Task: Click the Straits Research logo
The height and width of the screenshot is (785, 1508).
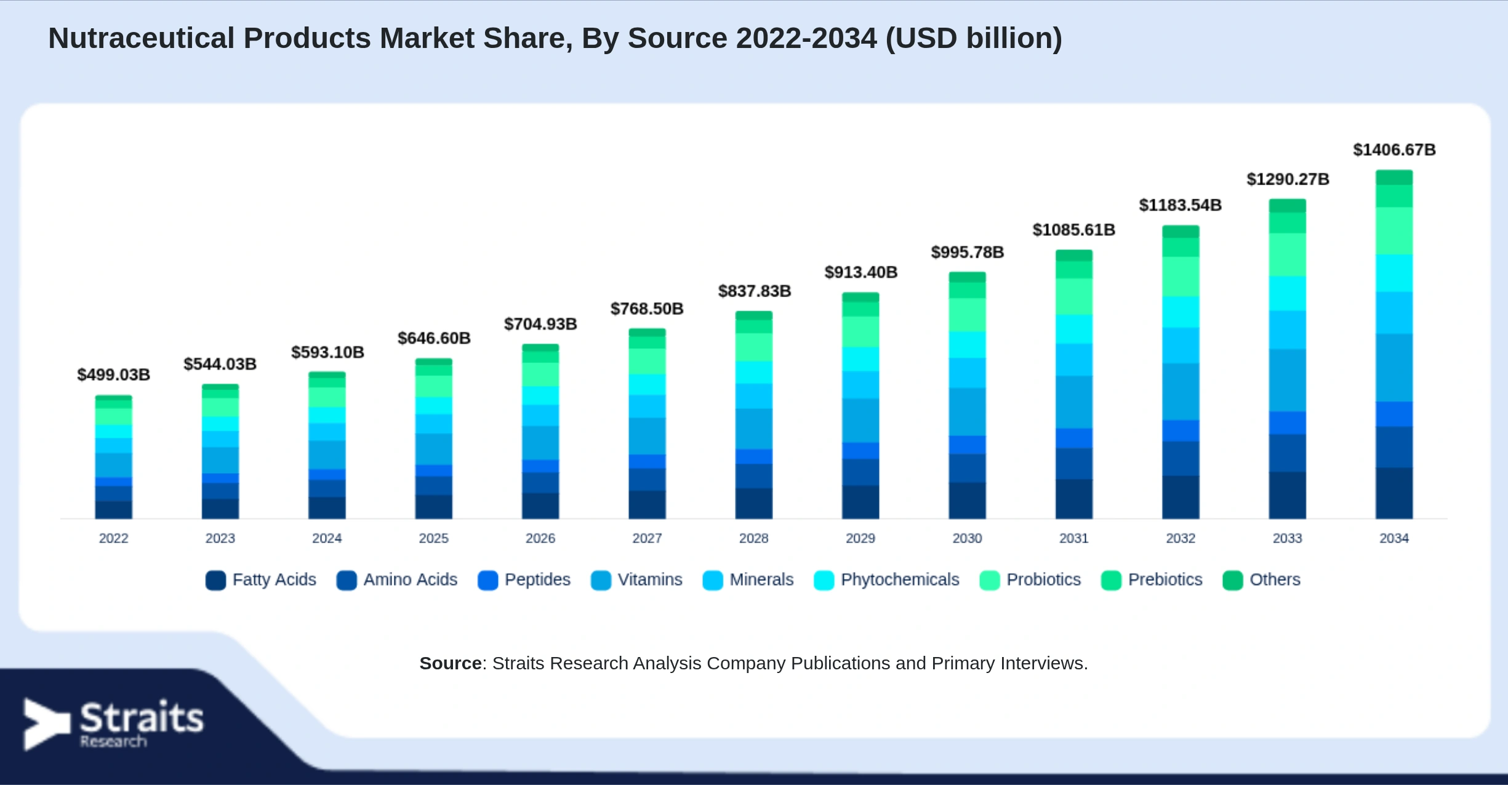Action: coord(113,724)
